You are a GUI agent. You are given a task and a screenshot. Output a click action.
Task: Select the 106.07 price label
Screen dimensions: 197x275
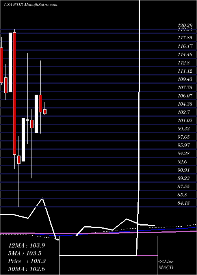[185, 96]
